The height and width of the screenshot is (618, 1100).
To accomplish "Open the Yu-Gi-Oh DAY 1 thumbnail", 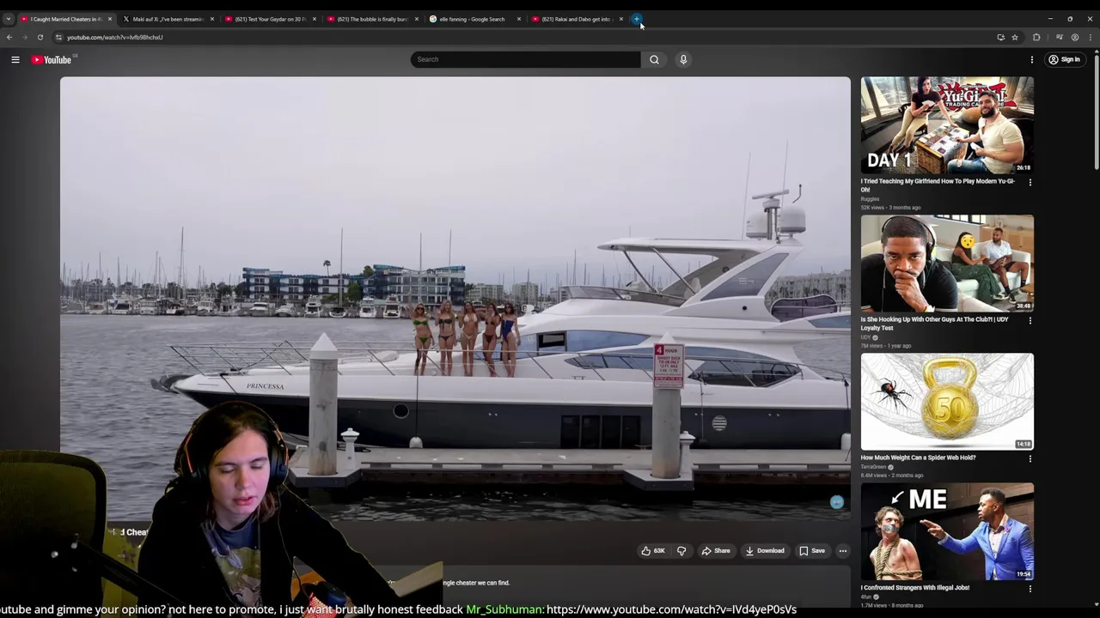I will point(947,125).
